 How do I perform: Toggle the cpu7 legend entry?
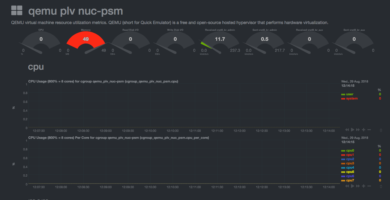tap(349, 180)
